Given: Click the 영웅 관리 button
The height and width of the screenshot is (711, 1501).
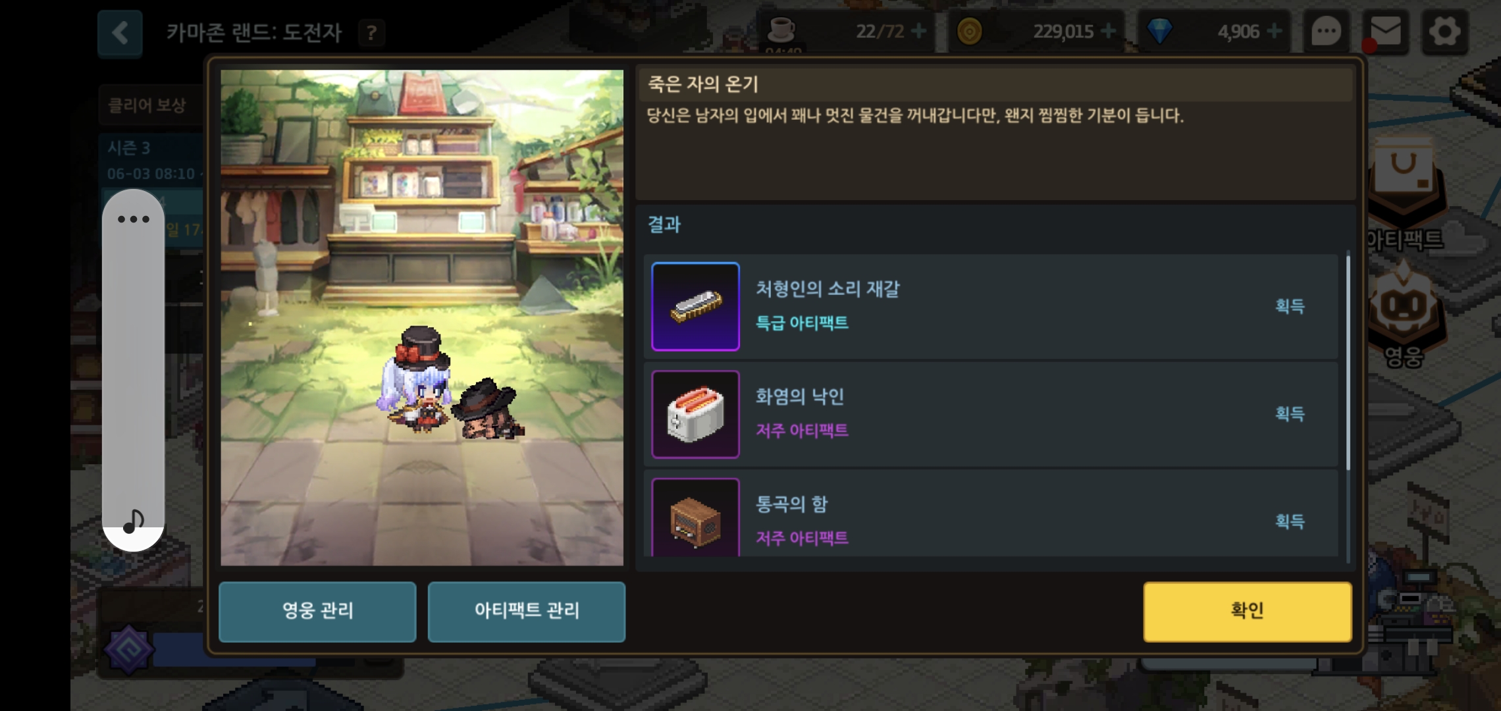Looking at the screenshot, I should click(317, 612).
